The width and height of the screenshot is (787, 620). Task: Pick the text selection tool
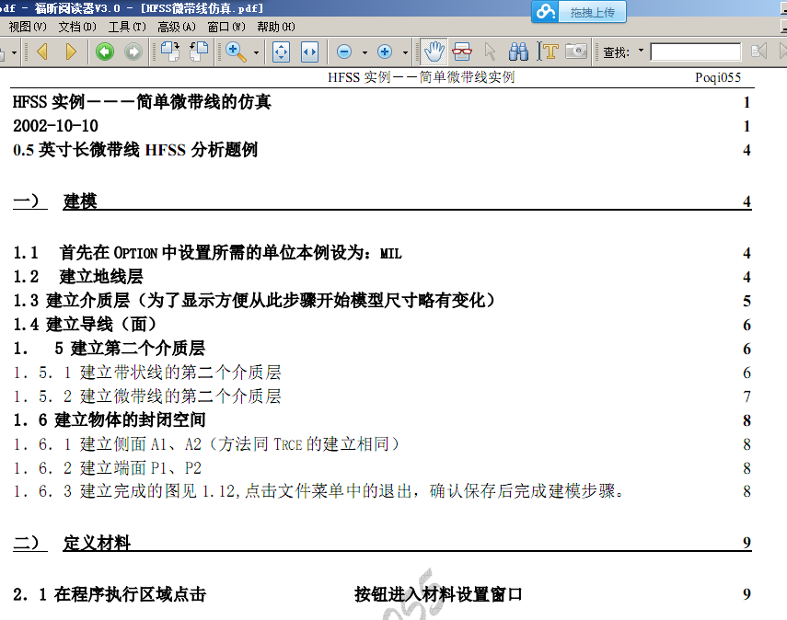[548, 52]
